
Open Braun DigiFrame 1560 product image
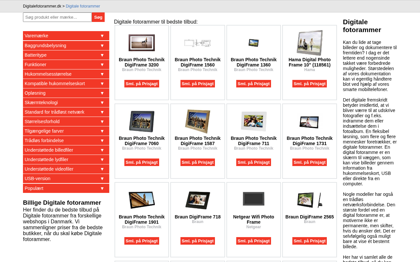(198, 43)
